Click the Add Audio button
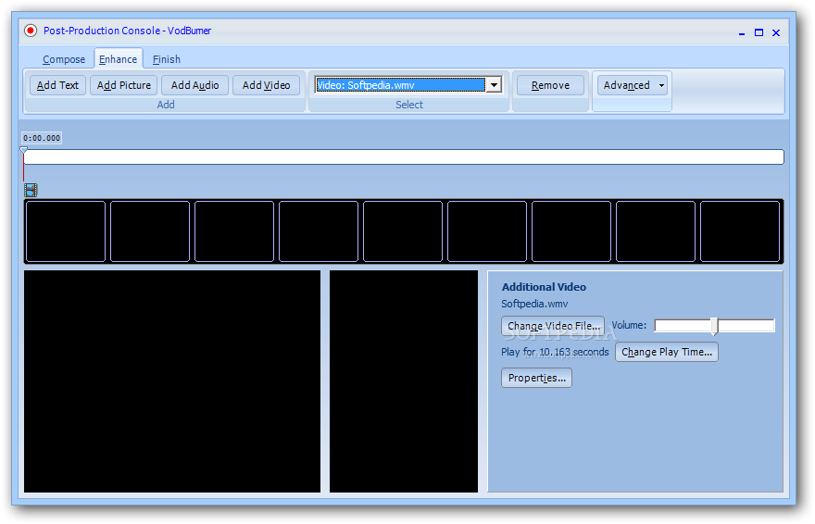The image size is (815, 524). 194,85
